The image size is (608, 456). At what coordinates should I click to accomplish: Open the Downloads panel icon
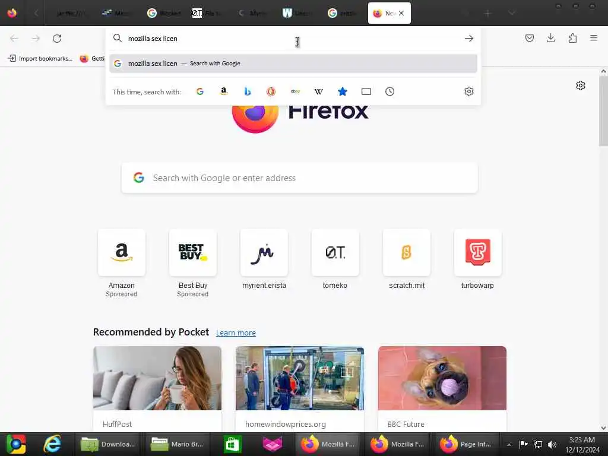pyautogui.click(x=550, y=38)
